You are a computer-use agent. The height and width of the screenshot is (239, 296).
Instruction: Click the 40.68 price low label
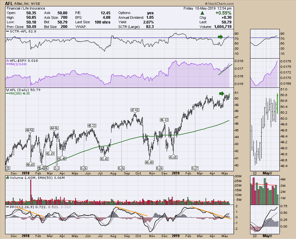30,165
